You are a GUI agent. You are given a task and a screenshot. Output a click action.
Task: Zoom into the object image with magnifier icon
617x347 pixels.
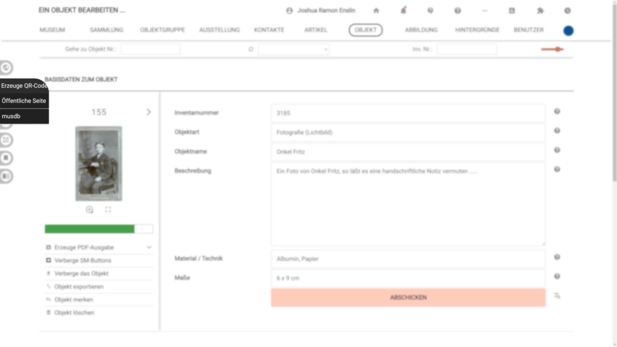point(89,210)
